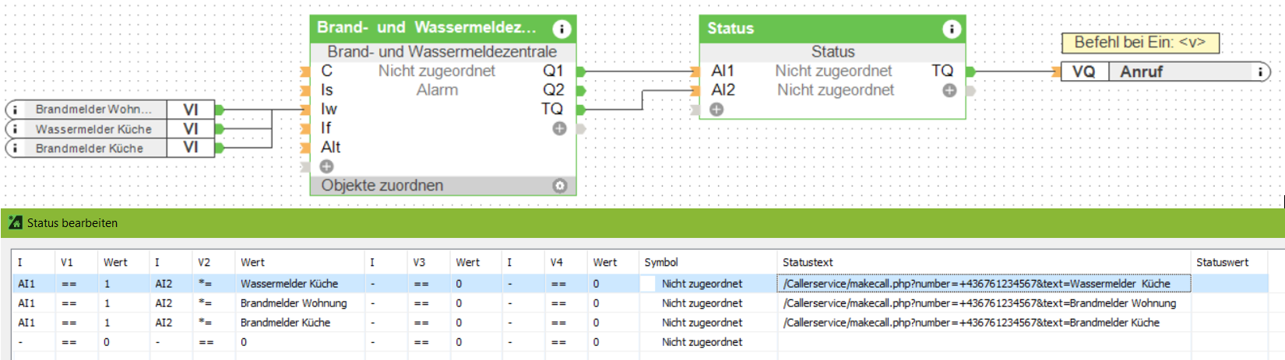The height and width of the screenshot is (360, 1285).
Task: Add input with plus below AI2 in Status
Action: tap(716, 110)
